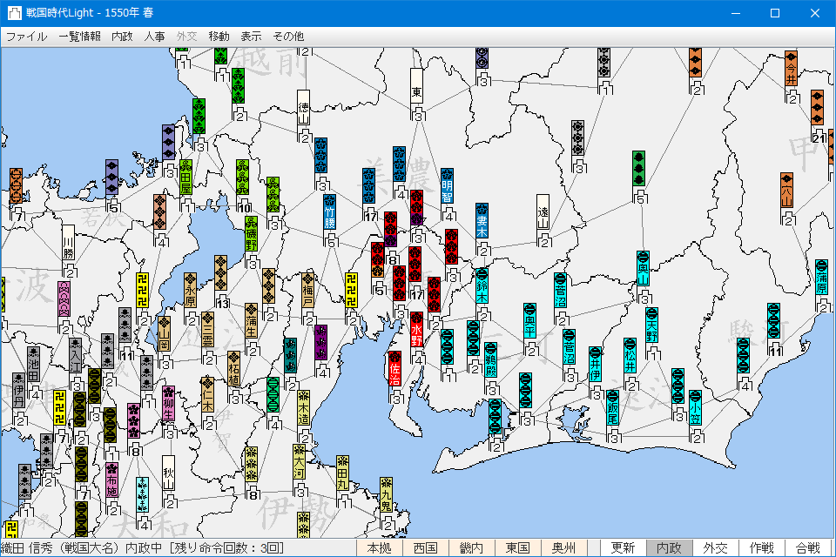836x557 pixels.
Task: Select the 奥山 castle banner
Action: pyautogui.click(x=643, y=269)
